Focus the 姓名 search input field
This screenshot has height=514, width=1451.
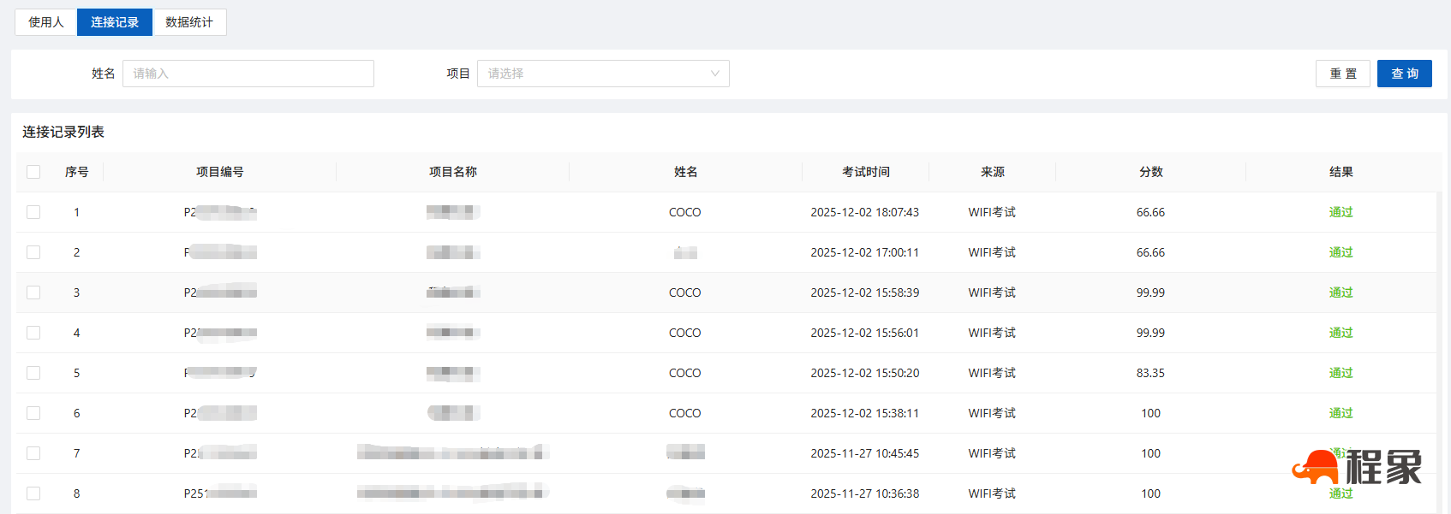[x=248, y=74]
